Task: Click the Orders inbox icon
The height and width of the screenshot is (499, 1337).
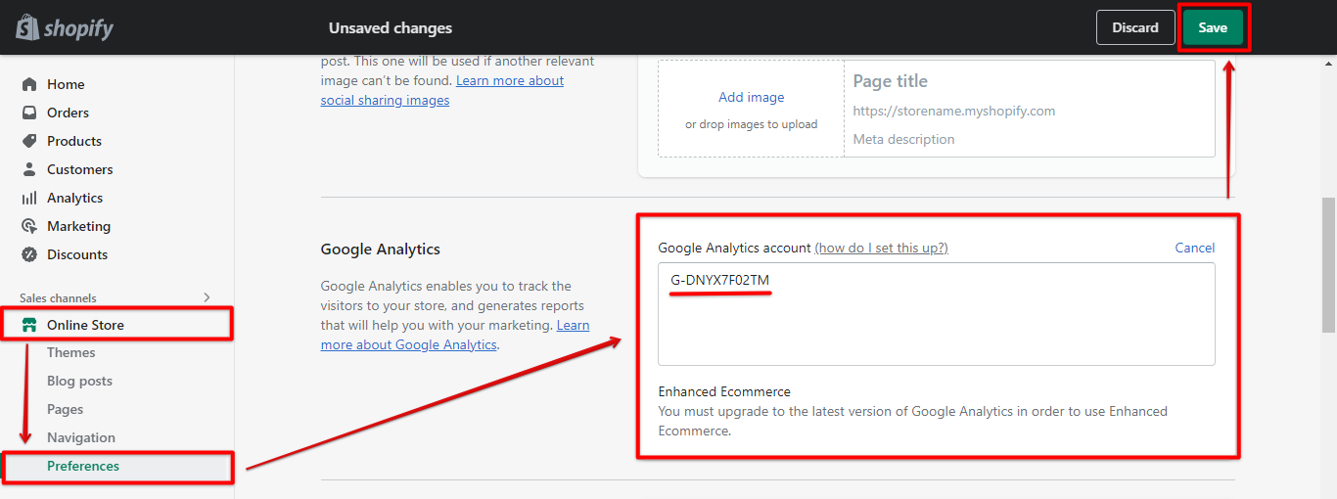Action: click(x=29, y=113)
